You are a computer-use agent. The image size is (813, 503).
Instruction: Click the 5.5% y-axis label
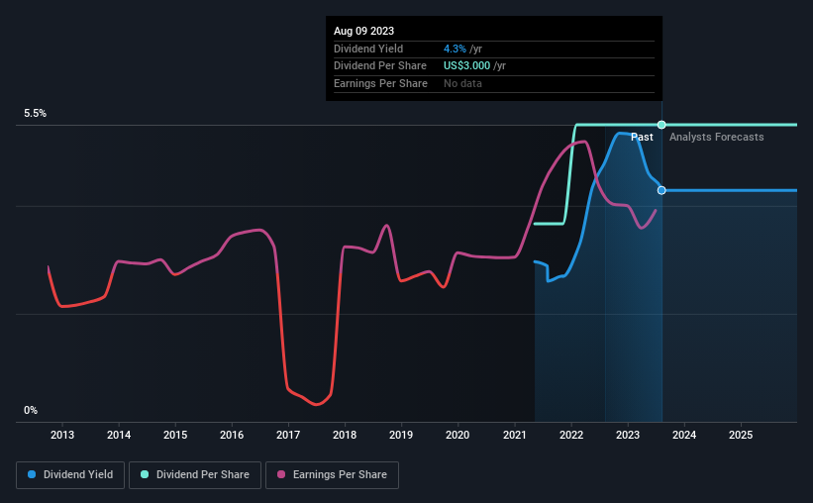coord(35,114)
